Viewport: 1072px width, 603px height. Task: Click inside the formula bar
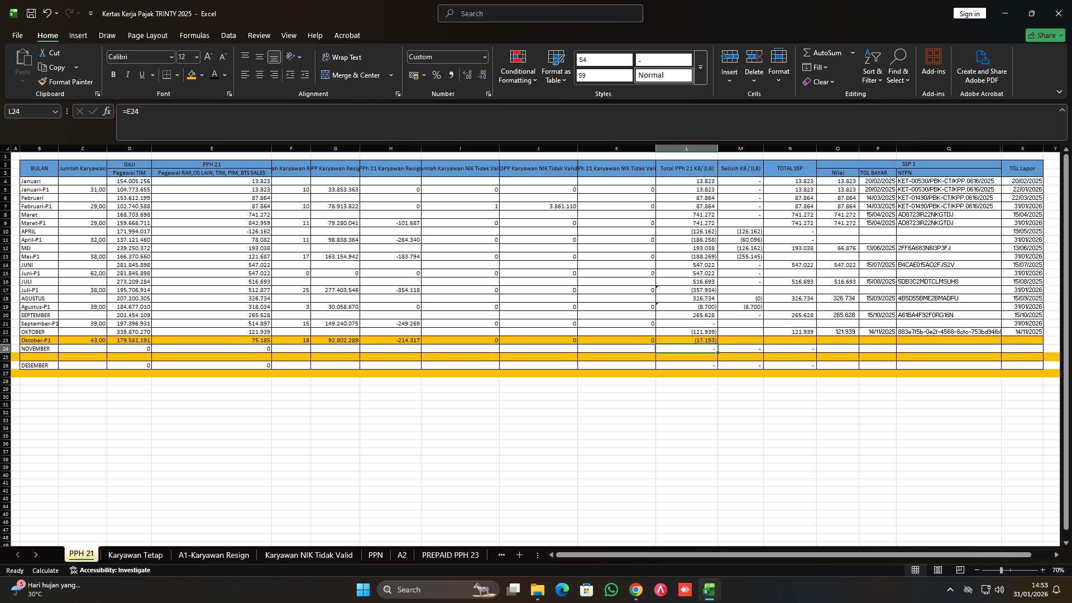coord(335,111)
